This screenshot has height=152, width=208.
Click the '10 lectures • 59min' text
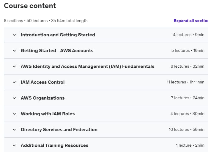pos(187,130)
